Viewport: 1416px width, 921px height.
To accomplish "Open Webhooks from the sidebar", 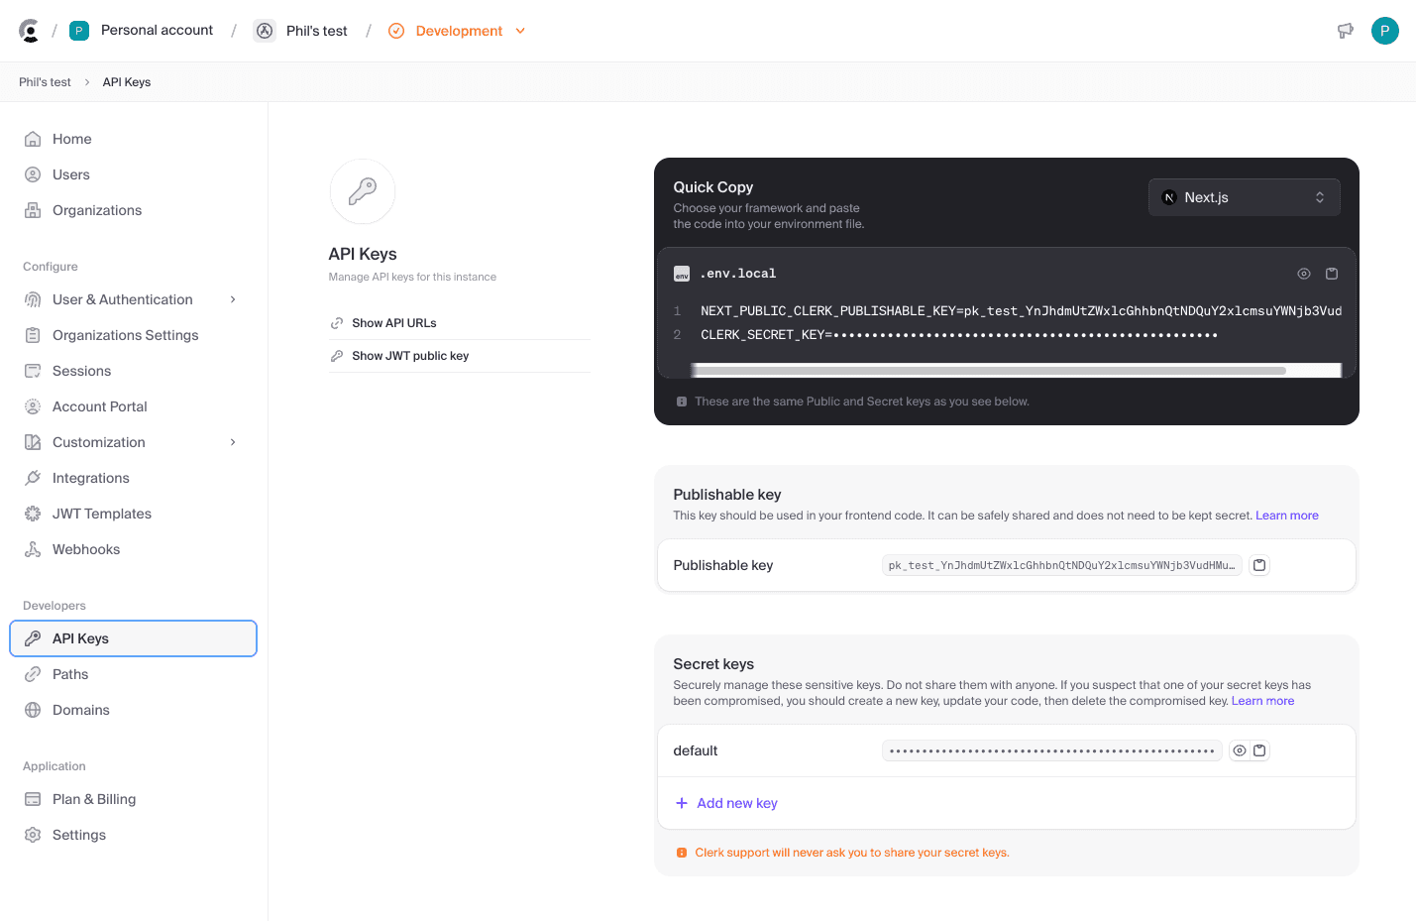I will 86,549.
